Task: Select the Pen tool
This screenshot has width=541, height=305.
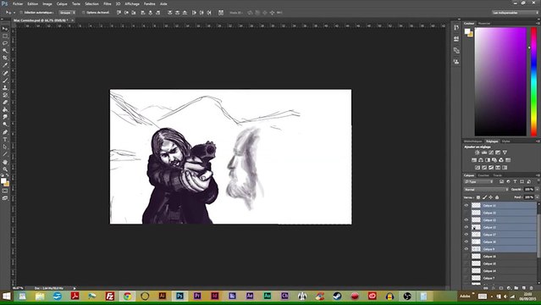Action: point(5,132)
